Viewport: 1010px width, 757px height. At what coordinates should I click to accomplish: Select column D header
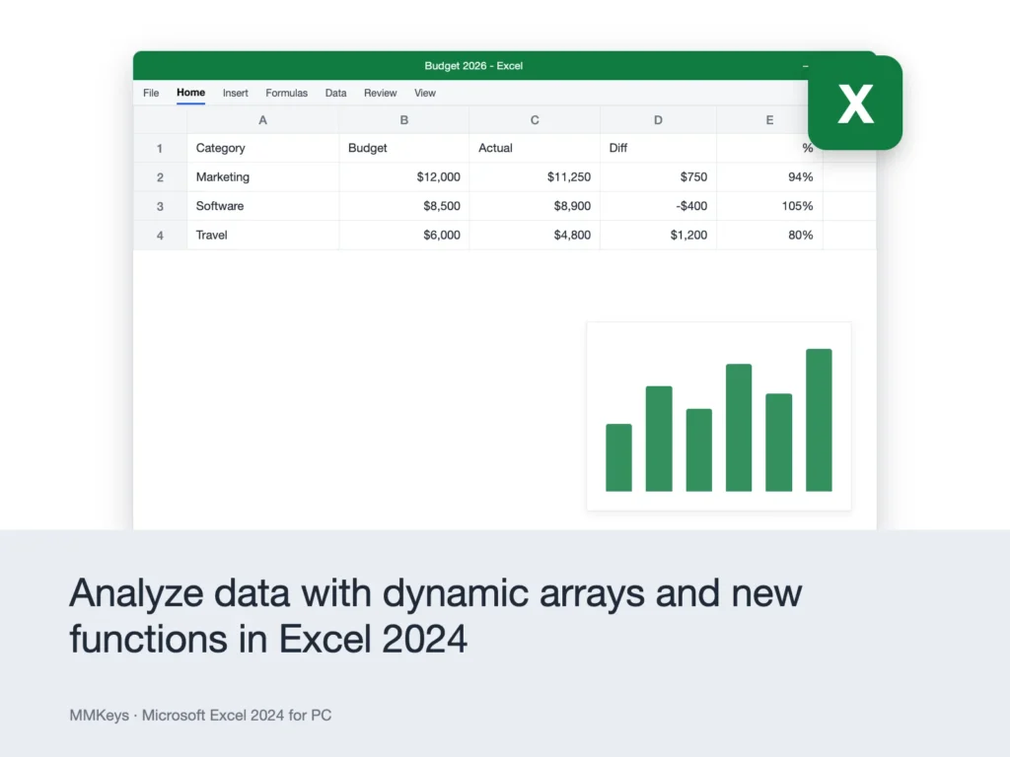pyautogui.click(x=658, y=119)
